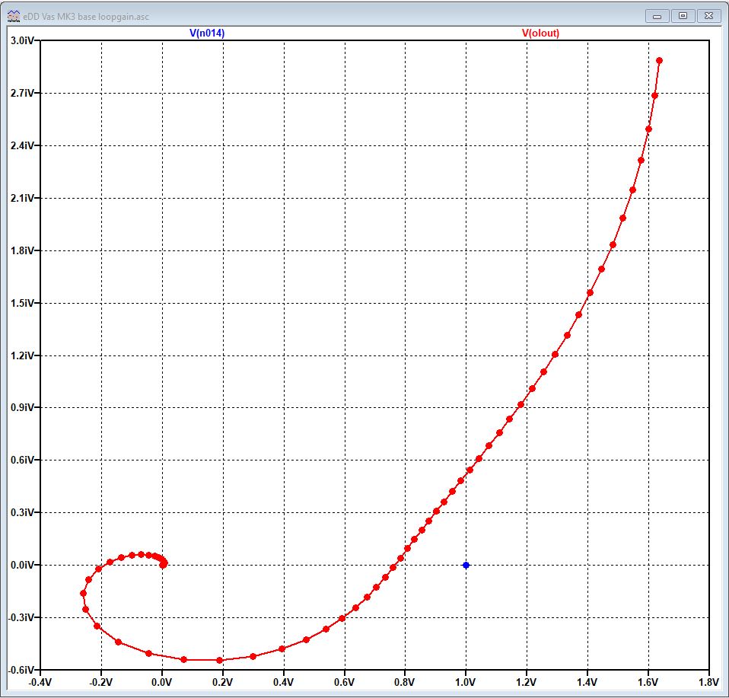Click the 0.4V horizontal axis label
The width and height of the screenshot is (729, 698).
(x=284, y=682)
